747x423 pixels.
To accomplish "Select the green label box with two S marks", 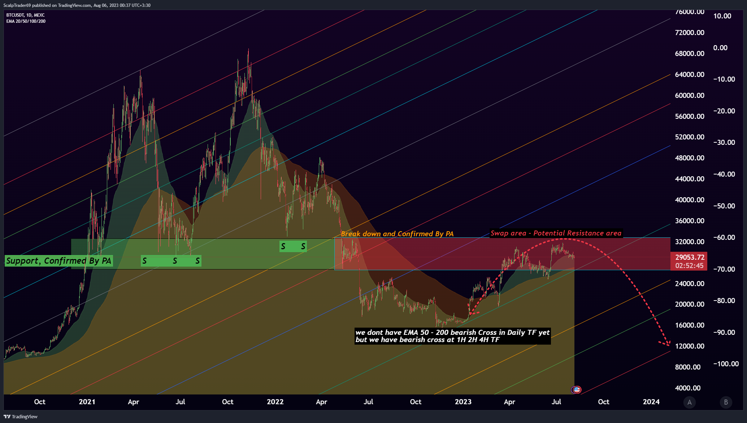I will click(293, 246).
